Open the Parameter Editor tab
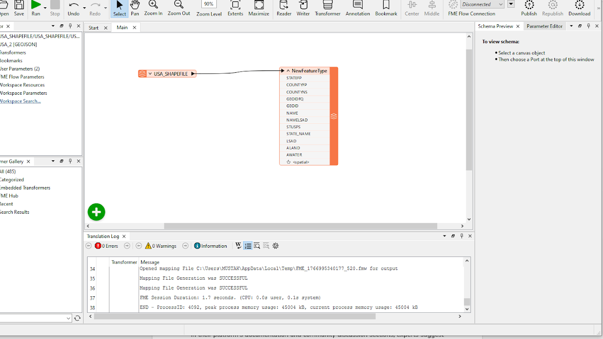Viewport: 603px width, 339px height. coord(544,26)
